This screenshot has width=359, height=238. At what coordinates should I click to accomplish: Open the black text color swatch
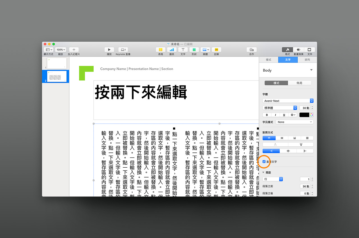(x=304, y=115)
